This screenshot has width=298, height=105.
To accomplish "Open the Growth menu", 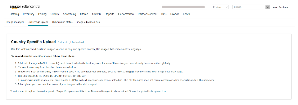I will coord(96,14).
